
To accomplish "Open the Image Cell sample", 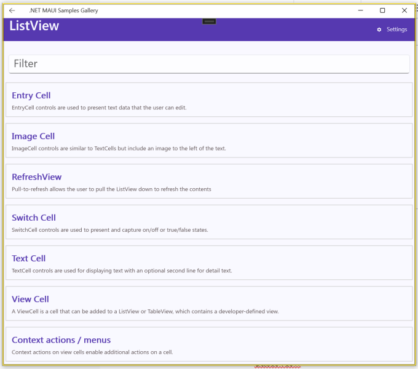I will (x=209, y=140).
